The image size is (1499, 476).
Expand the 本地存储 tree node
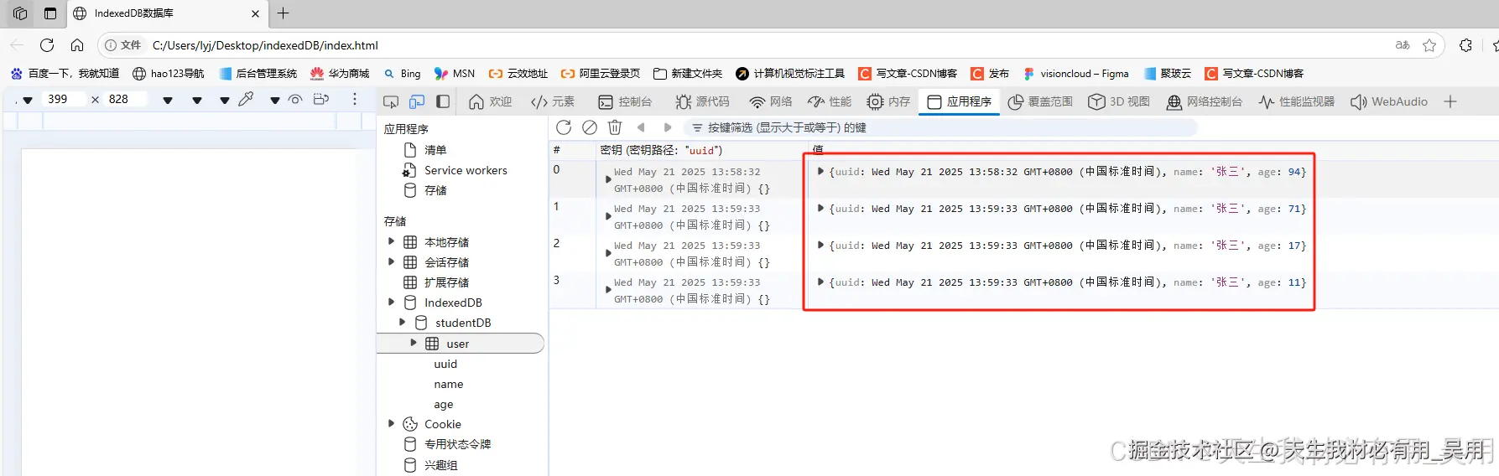click(391, 241)
